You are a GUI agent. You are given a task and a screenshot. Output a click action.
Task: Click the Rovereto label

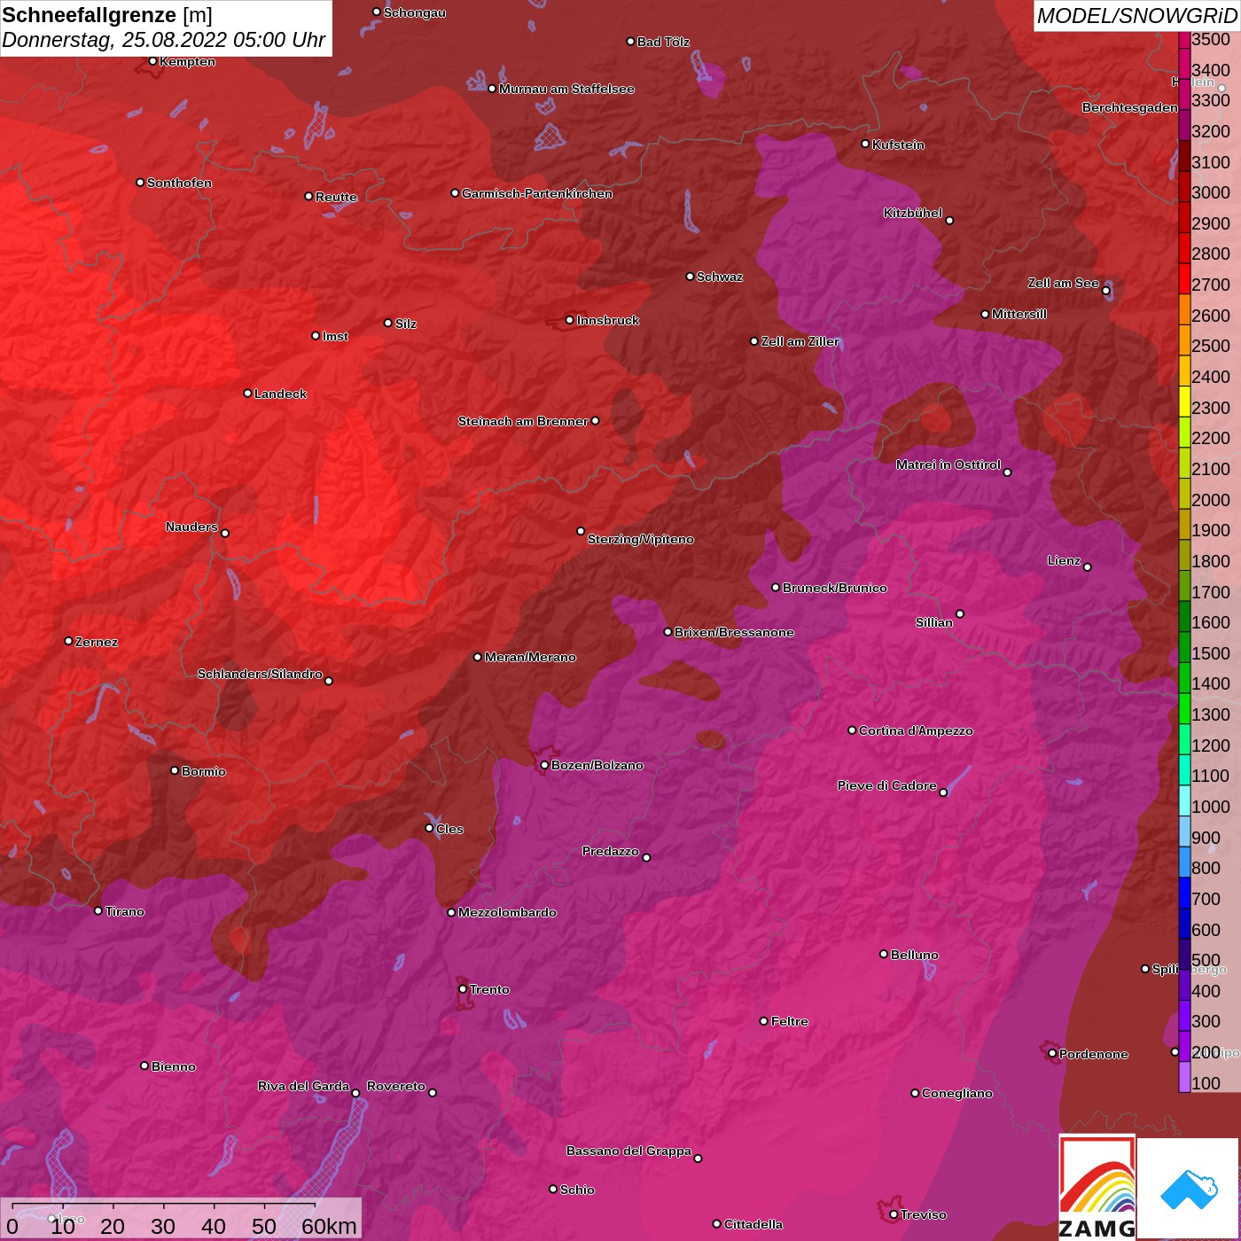[x=396, y=1086]
